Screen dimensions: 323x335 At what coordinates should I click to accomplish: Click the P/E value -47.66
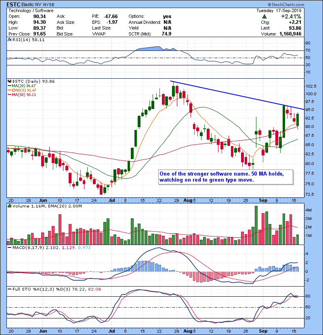111,17
